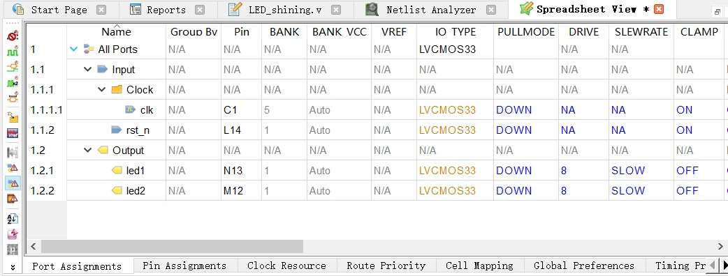Click led1 SLEWRATE value SLOW
Viewport: 728px width, 276px height.
point(641,171)
